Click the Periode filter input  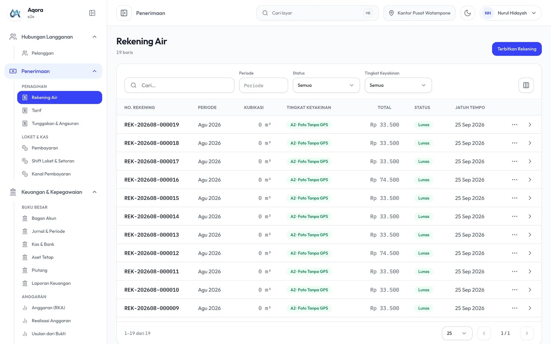pyautogui.click(x=263, y=85)
